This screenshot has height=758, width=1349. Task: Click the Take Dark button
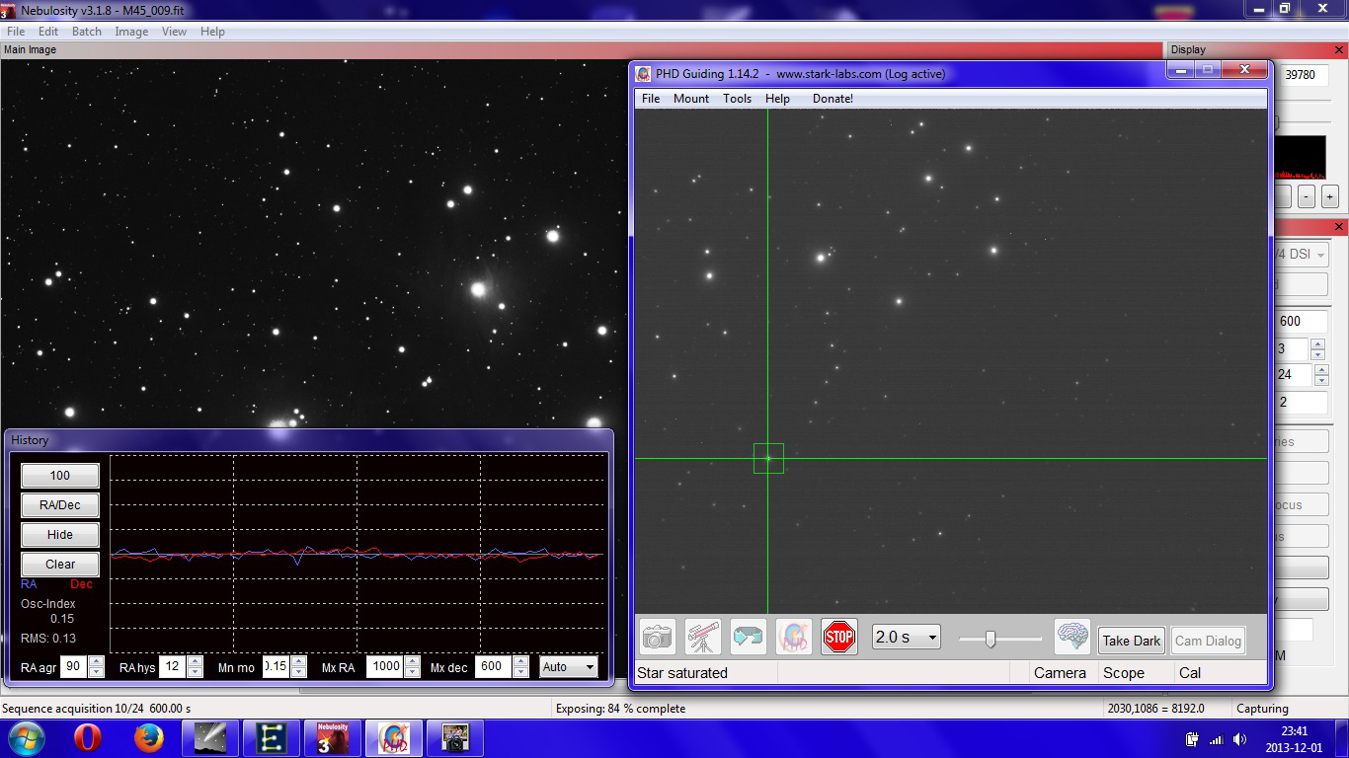(1131, 641)
